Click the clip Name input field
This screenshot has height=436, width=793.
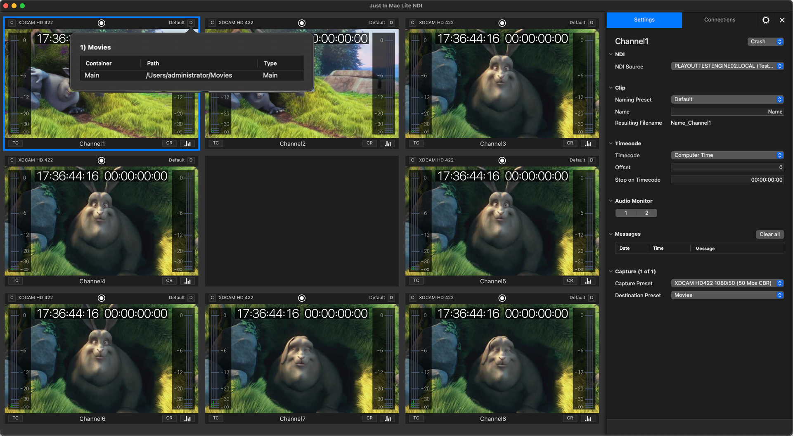click(727, 112)
